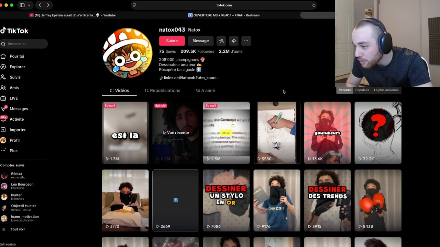Open followed account hunter
Image resolution: width=440 pixels, height=247 pixels.
click(x=16, y=197)
